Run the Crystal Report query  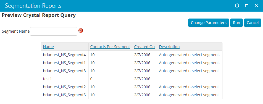[236, 23]
